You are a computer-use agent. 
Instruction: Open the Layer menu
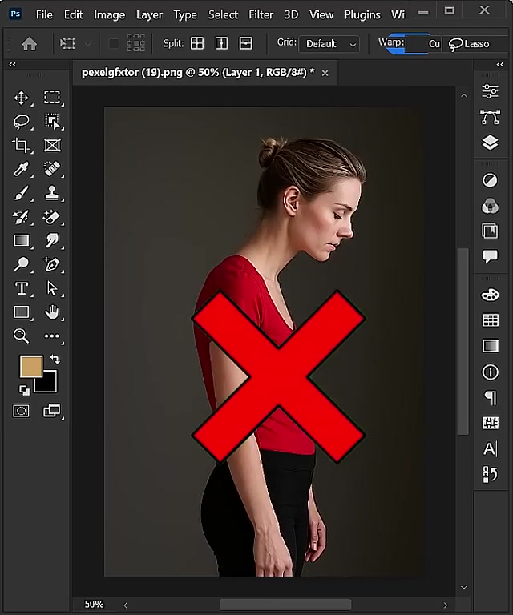(x=149, y=14)
